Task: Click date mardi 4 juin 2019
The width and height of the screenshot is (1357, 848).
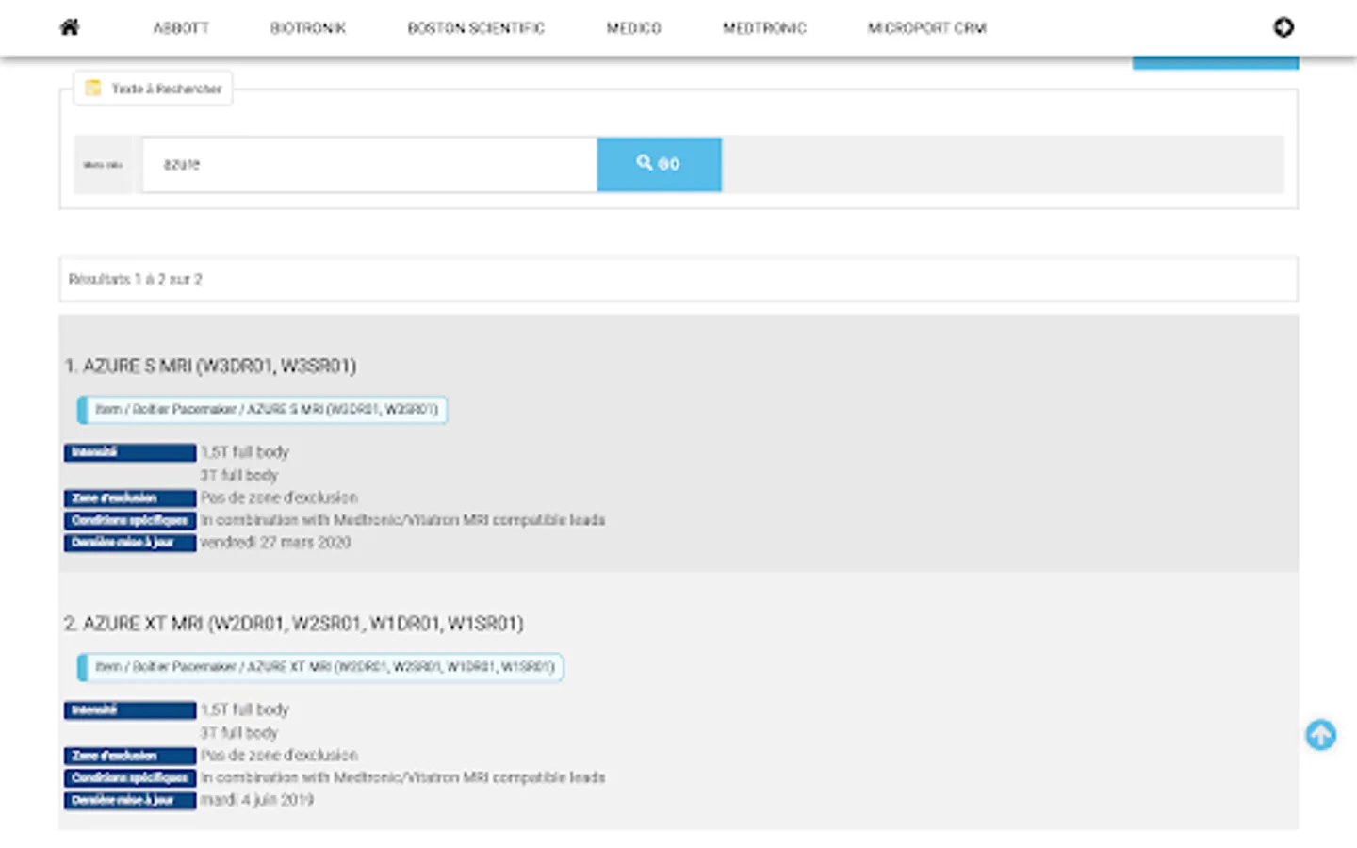Action: tap(257, 800)
